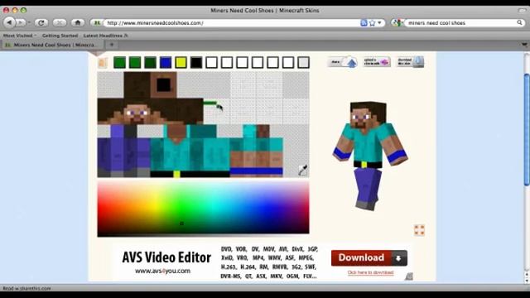Stop loading the page

click(59, 22)
